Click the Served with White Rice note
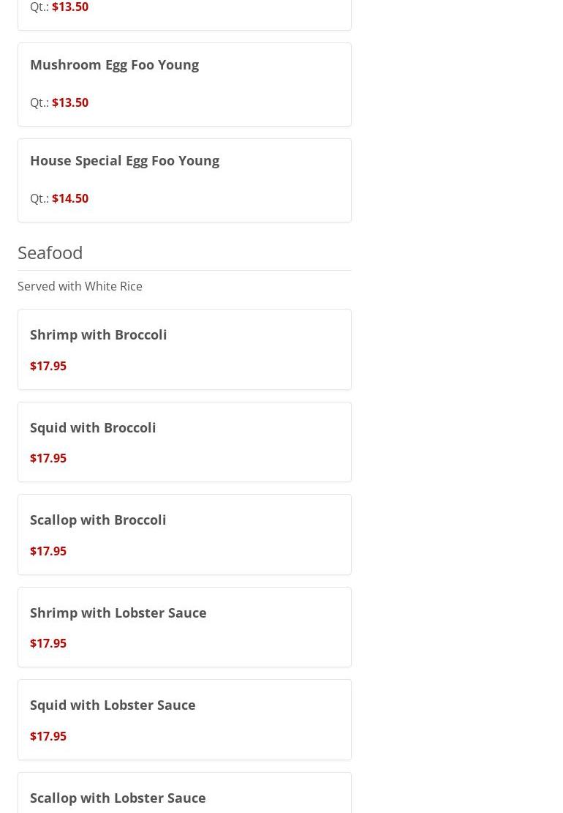The width and height of the screenshot is (563, 813). tap(80, 286)
